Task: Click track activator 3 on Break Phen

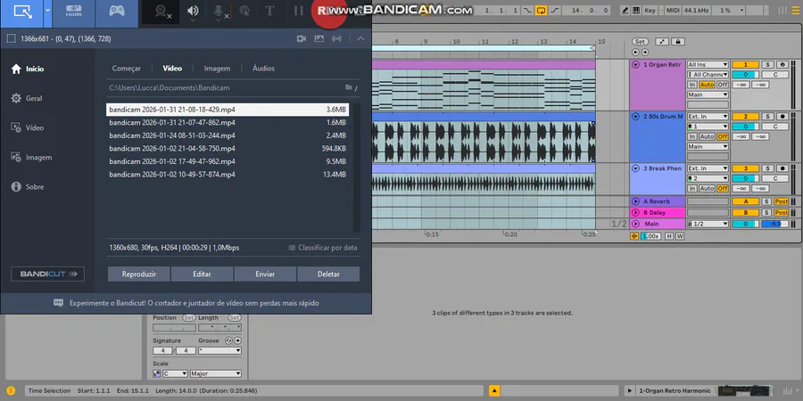Action: click(745, 168)
